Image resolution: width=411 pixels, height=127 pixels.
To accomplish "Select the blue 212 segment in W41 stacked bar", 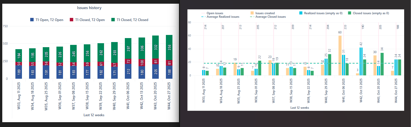I will (128, 71).
